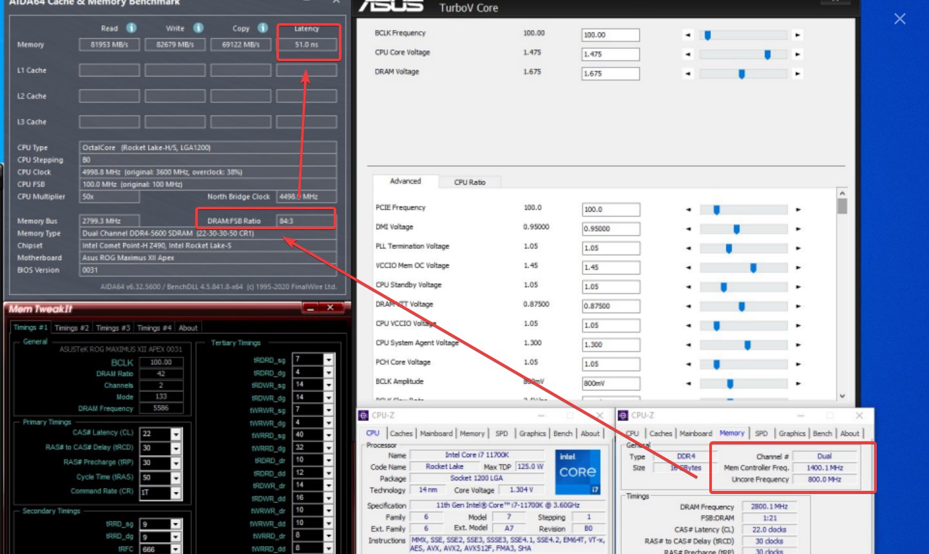
Task: Click left arrow of BCLK Frequency slider in TurboV
Action: click(688, 35)
